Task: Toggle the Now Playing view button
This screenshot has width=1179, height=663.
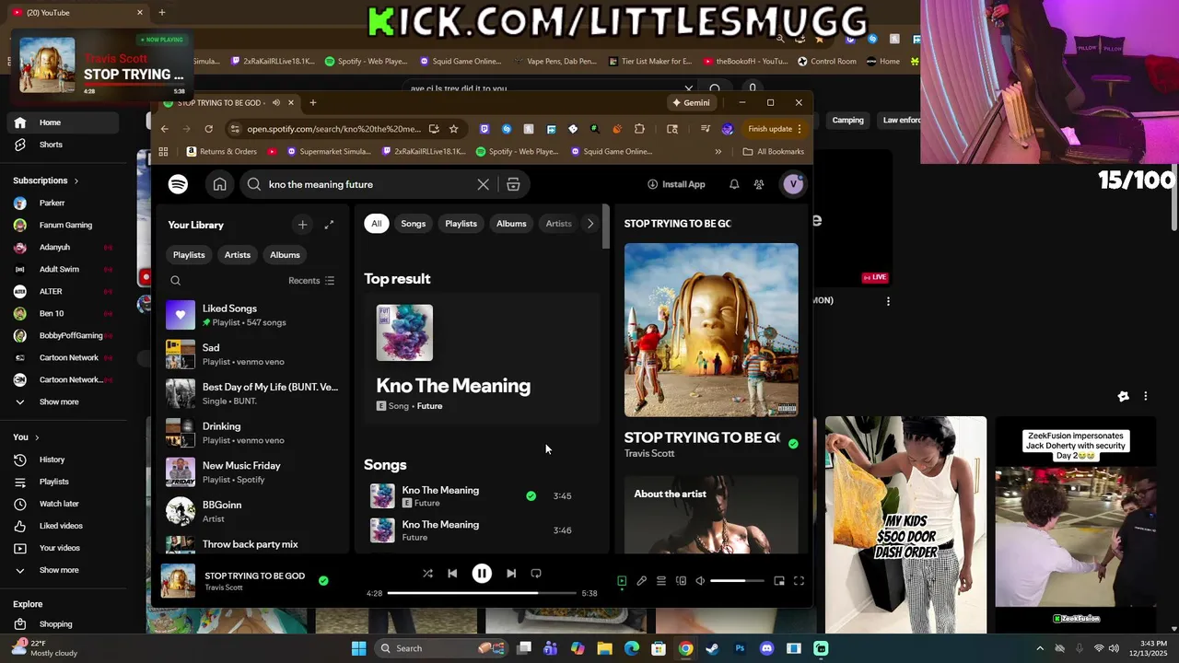Action: [622, 581]
